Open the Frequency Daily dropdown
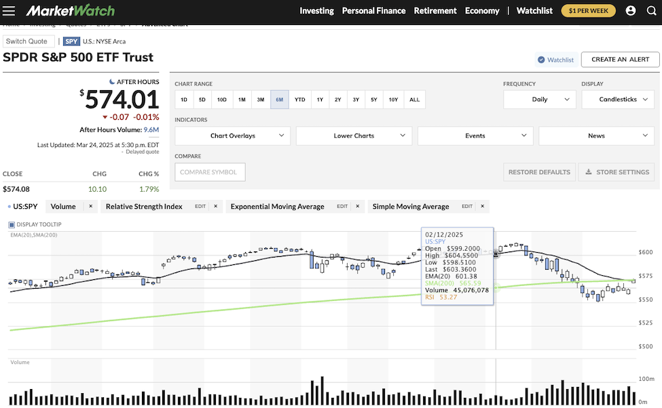Viewport: 662px width, 408px height. pos(540,100)
